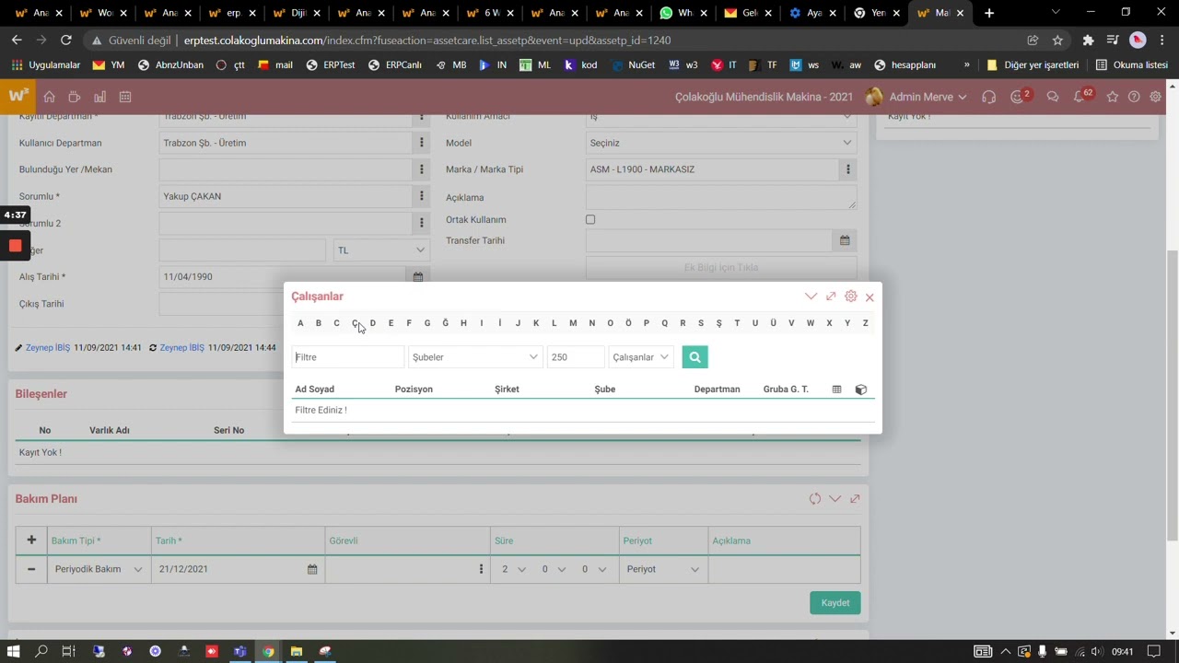Viewport: 1179px width, 663px height.
Task: Click the Bulunduğu Yer /Mekan input
Action: pos(286,169)
